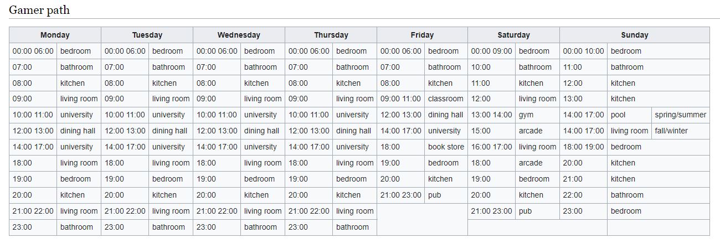720x243 pixels.
Task: Click the spring/summer cell in Sunday column
Action: pos(680,115)
